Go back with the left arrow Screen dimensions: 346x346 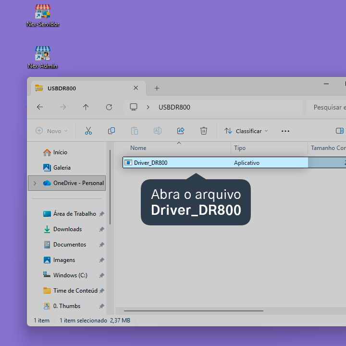40,107
